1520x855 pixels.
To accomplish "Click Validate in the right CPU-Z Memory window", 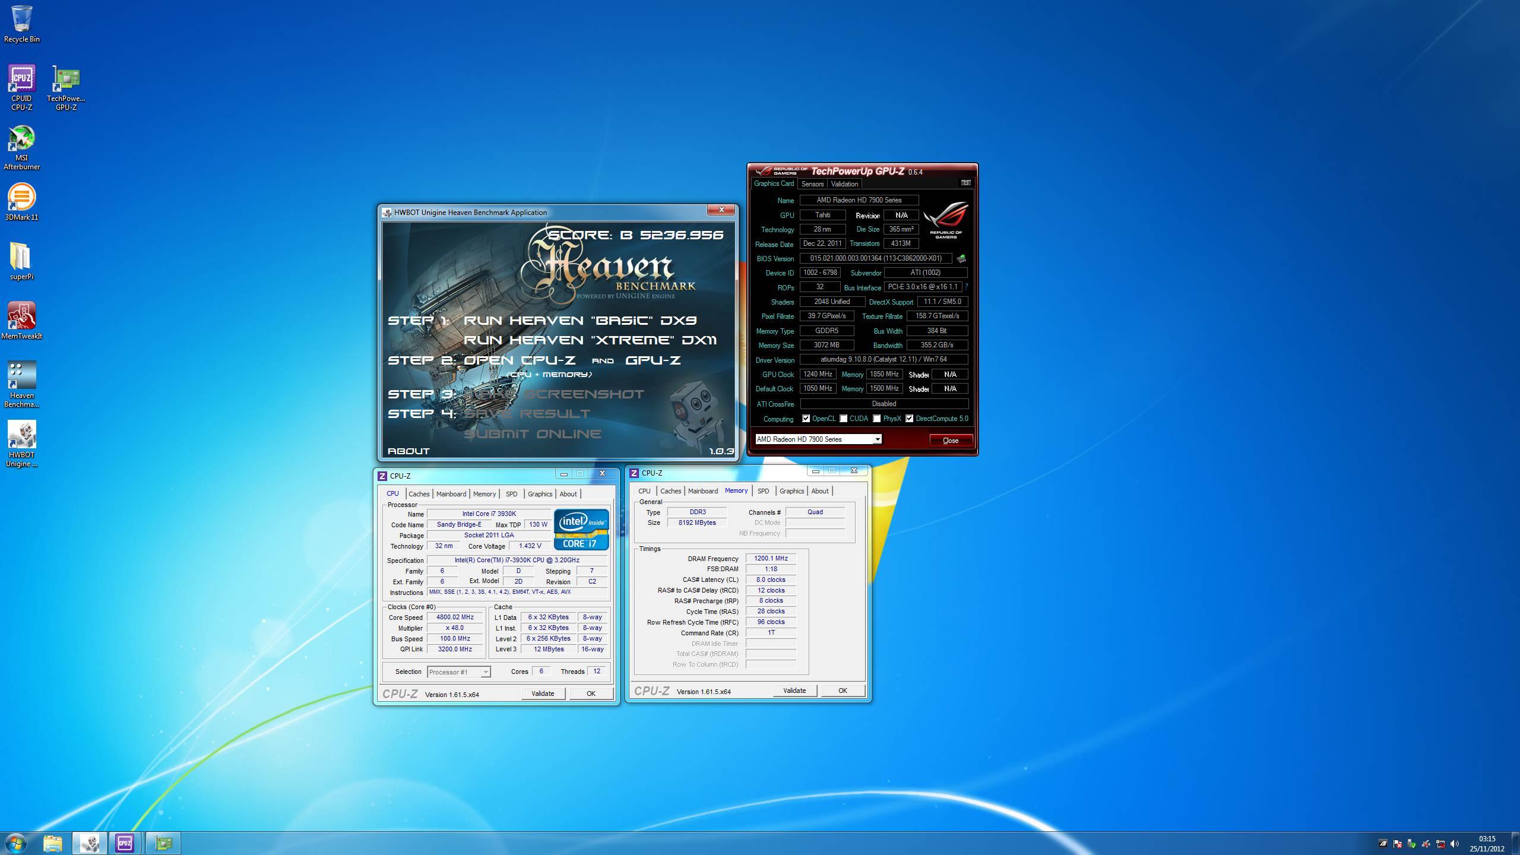I will tap(794, 691).
